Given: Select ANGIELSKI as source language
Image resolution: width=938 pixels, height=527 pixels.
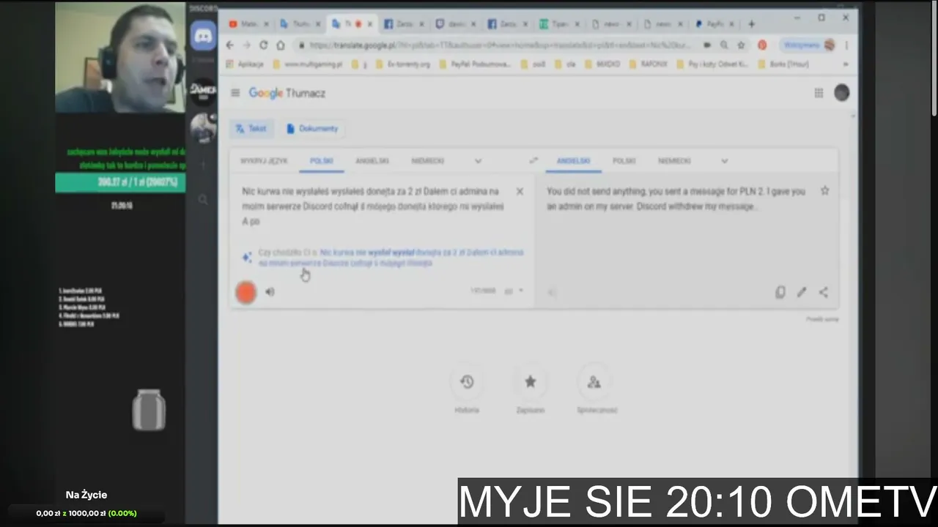Looking at the screenshot, I should point(372,160).
